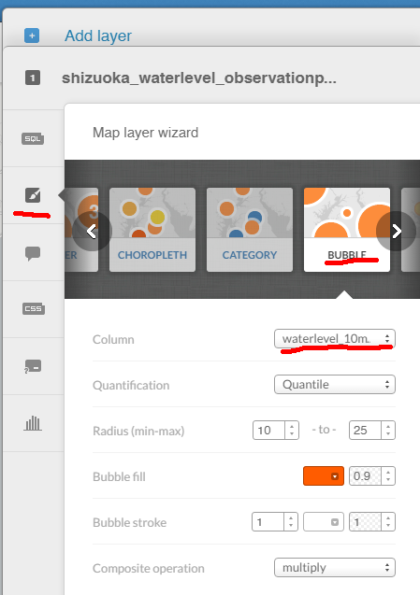Open the orange Bubble fill color picker
Image resolution: width=420 pixels, height=595 pixels.
(324, 475)
